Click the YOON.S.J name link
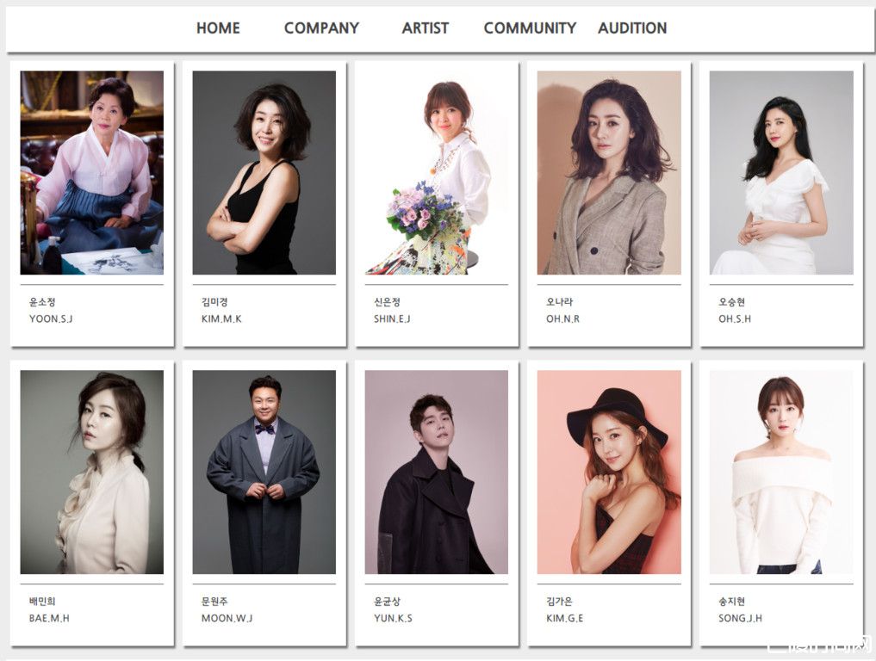This screenshot has height=661, width=876. pos(51,318)
